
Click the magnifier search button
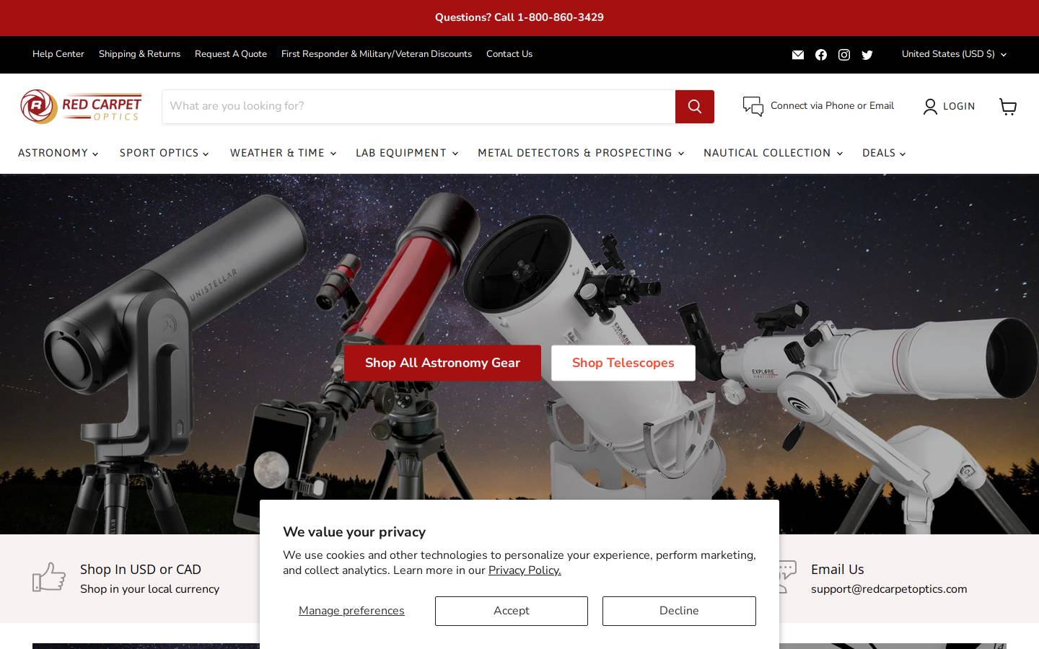click(x=695, y=107)
